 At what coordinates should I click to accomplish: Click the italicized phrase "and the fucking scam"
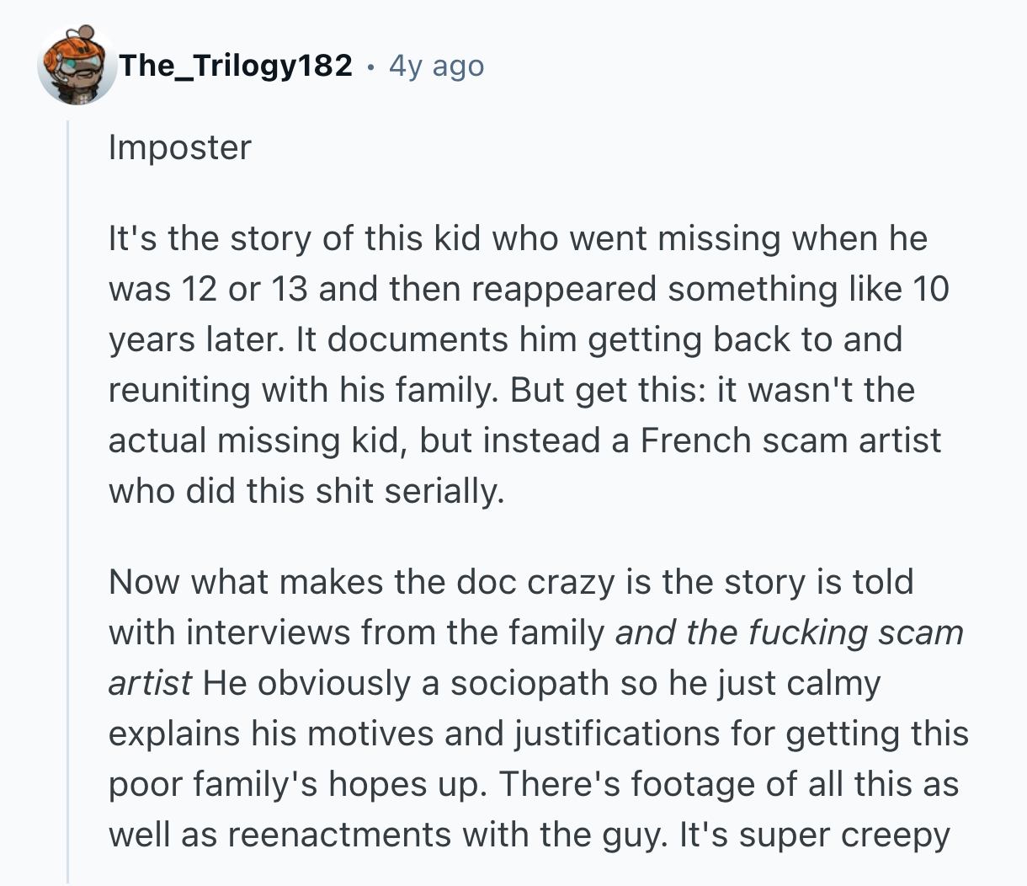(x=789, y=632)
